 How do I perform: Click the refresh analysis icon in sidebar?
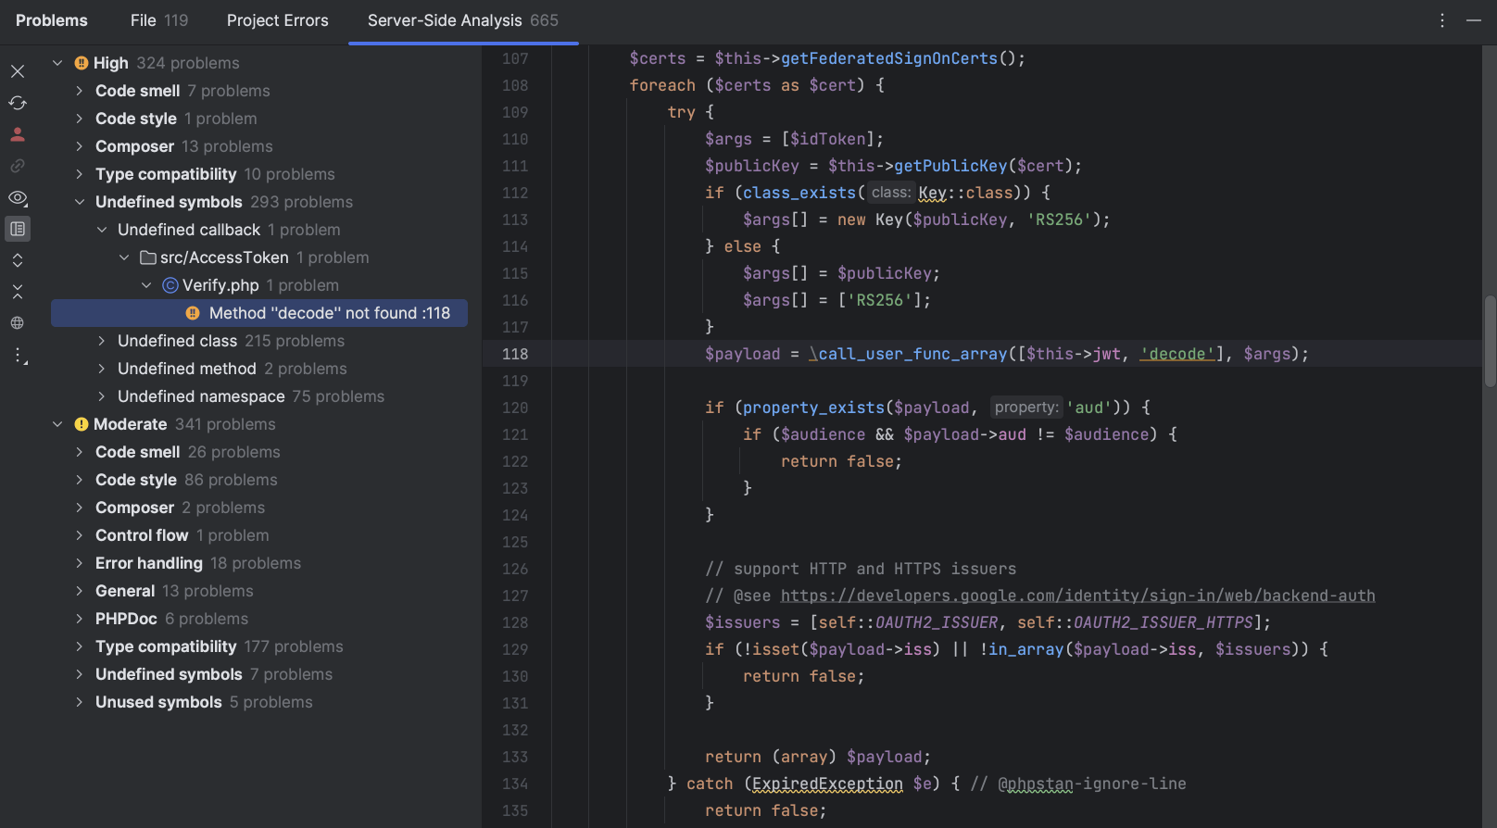(18, 103)
